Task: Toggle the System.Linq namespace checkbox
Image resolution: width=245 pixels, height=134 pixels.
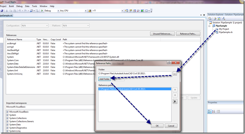Action: pyautogui.click(x=8, y=131)
